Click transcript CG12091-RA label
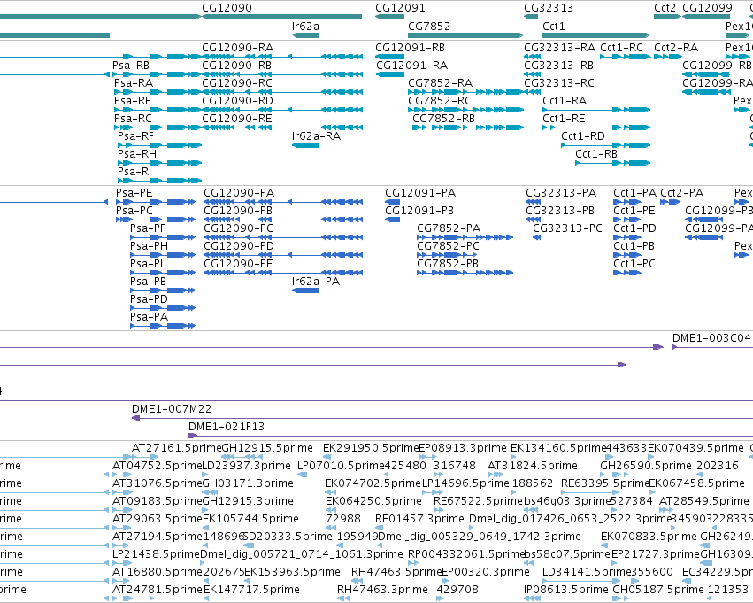753x603 pixels. pyautogui.click(x=412, y=66)
